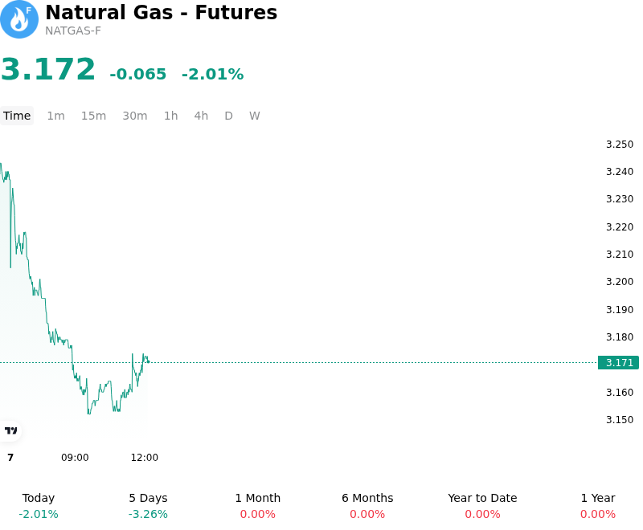Open the 1 Month performance range
The image size is (643, 530).
pos(257,506)
